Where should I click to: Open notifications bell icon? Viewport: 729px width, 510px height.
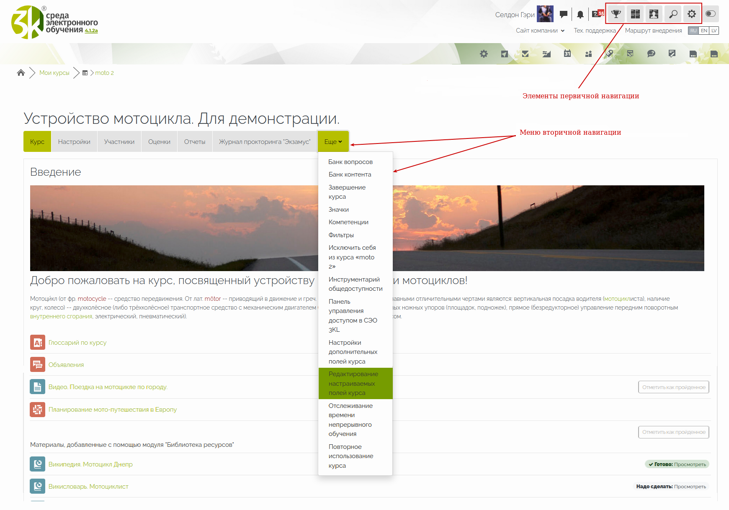tap(580, 15)
